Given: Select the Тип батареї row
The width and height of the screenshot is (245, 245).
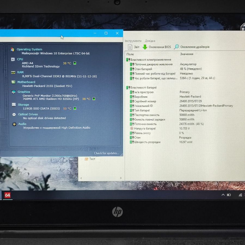Looking at the screenshot, I should click(168, 110).
